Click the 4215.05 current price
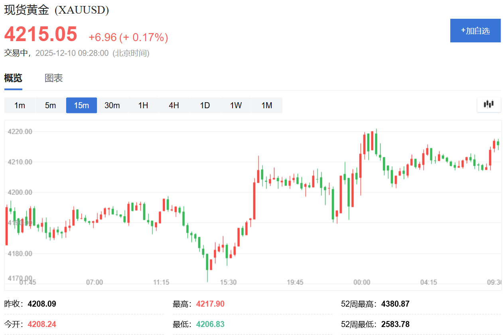Image resolution: width=503 pixels, height=335 pixels. coord(41,34)
